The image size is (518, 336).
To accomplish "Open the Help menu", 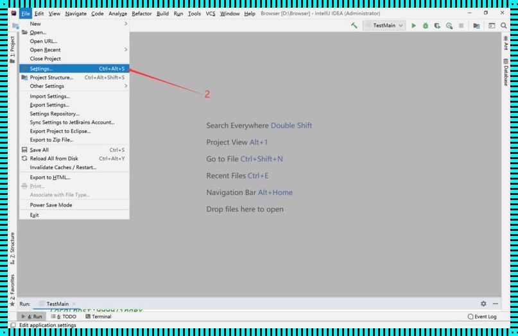I will (250, 13).
